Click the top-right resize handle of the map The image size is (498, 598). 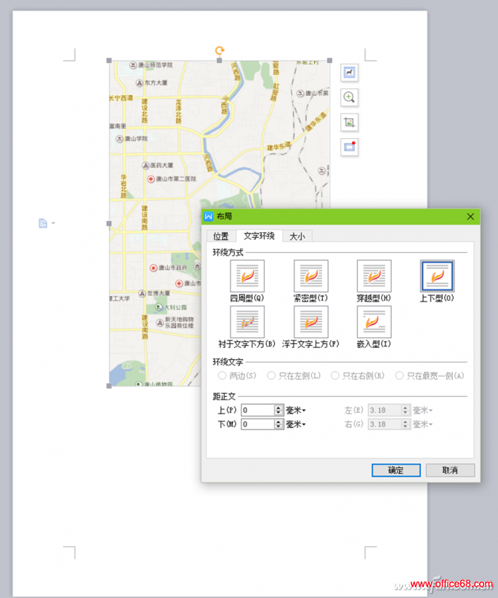330,60
